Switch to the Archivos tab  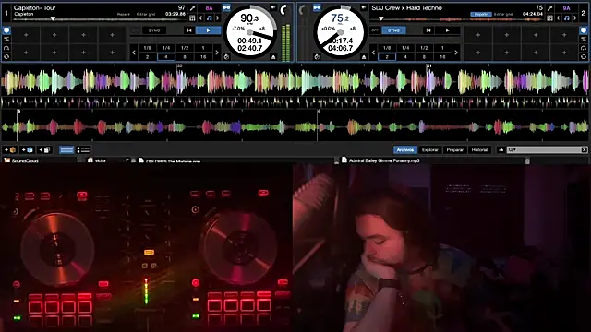point(405,149)
